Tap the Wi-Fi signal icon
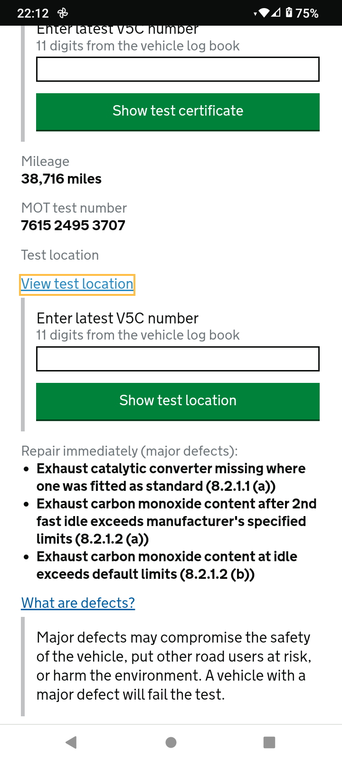Image resolution: width=342 pixels, height=761 pixels. pyautogui.click(x=264, y=13)
